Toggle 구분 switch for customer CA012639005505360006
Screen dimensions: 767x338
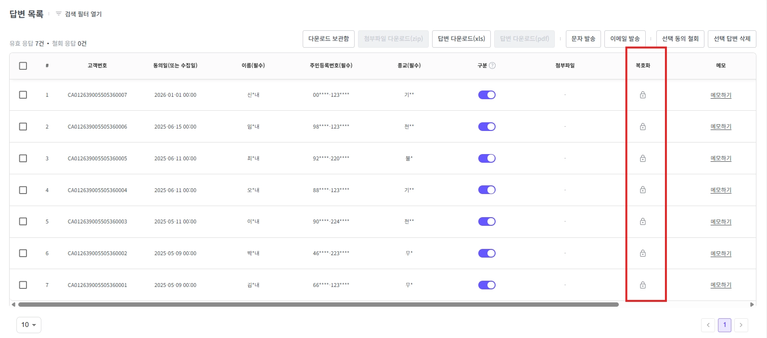[x=487, y=127]
